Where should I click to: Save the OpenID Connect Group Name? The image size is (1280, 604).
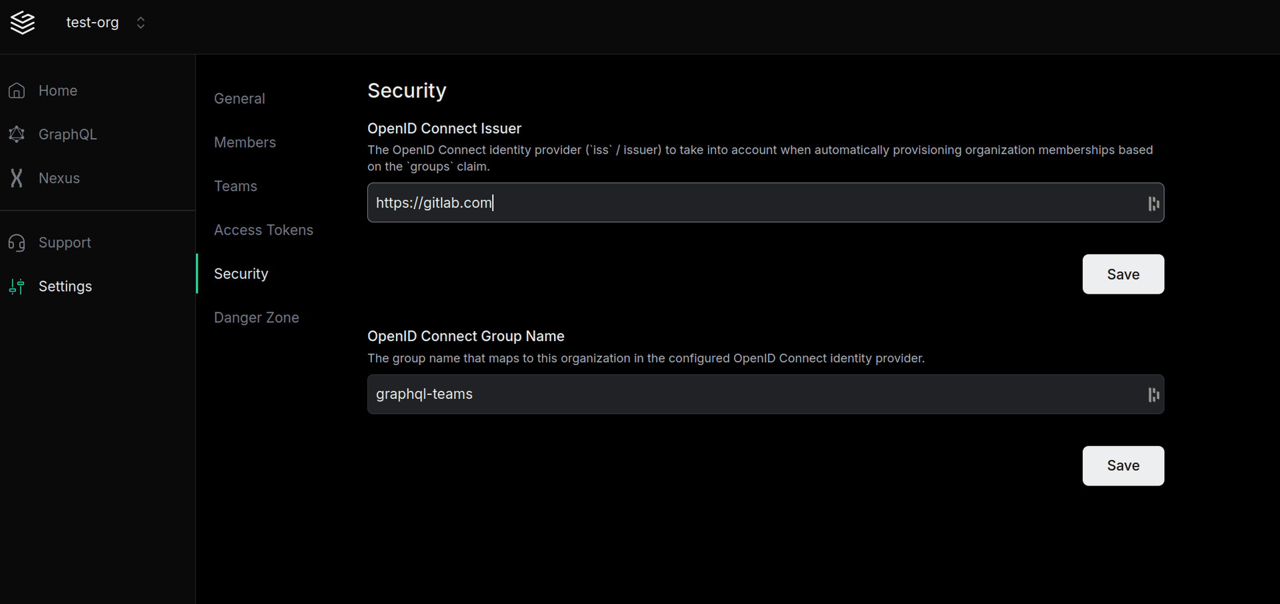1123,465
